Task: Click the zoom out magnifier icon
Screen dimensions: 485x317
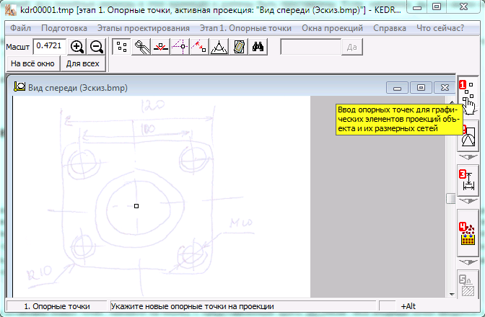Action: coord(96,47)
